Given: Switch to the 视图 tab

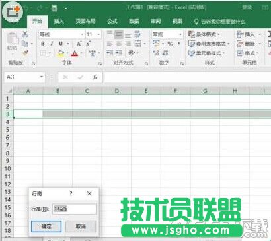Looking at the screenshot, I should pos(177,21).
